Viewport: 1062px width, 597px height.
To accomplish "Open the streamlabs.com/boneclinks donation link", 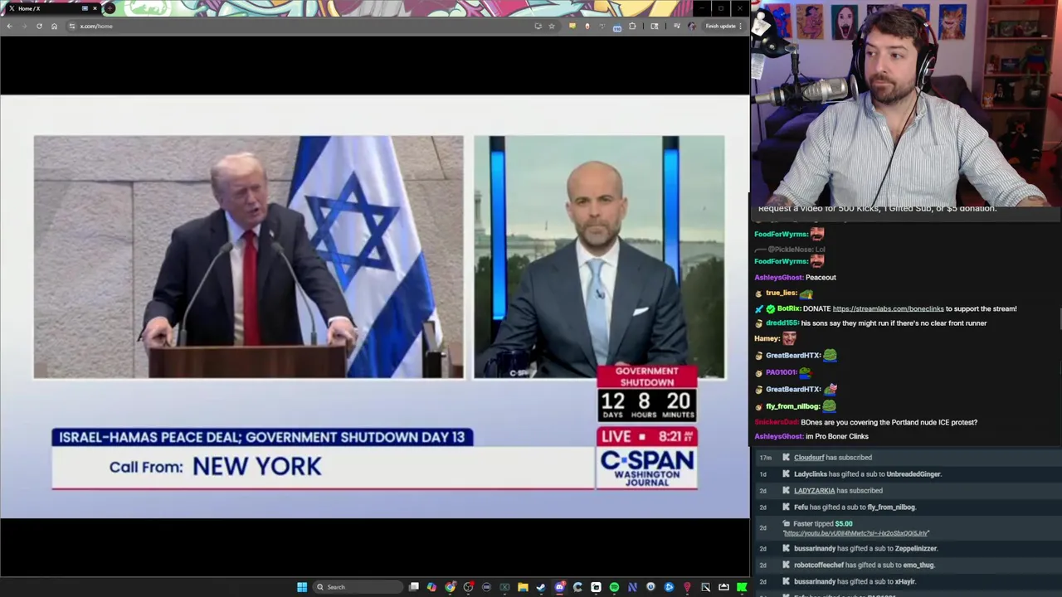I will [888, 308].
